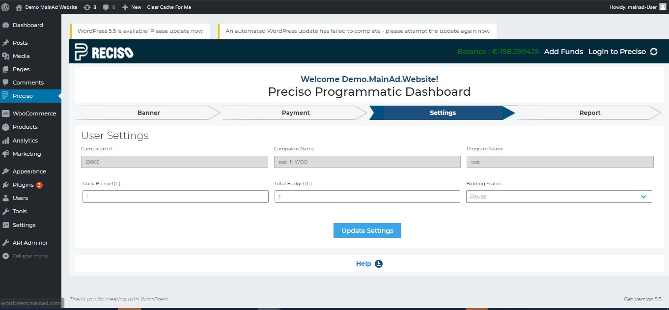Click the Marketing megaphone icon
Image resolution: width=669 pixels, height=310 pixels.
point(6,154)
